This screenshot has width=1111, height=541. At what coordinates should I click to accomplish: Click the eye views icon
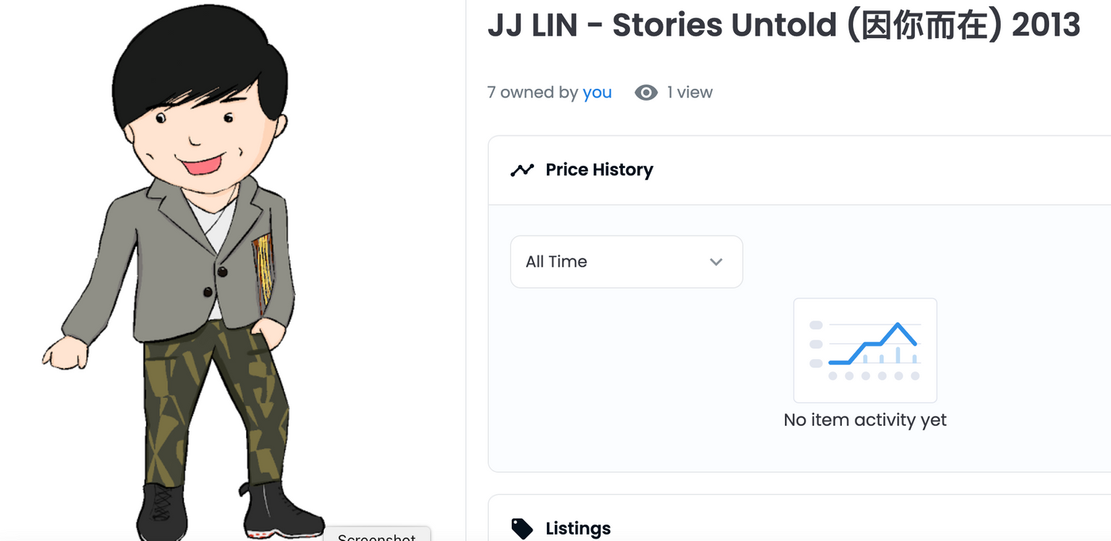(x=646, y=93)
